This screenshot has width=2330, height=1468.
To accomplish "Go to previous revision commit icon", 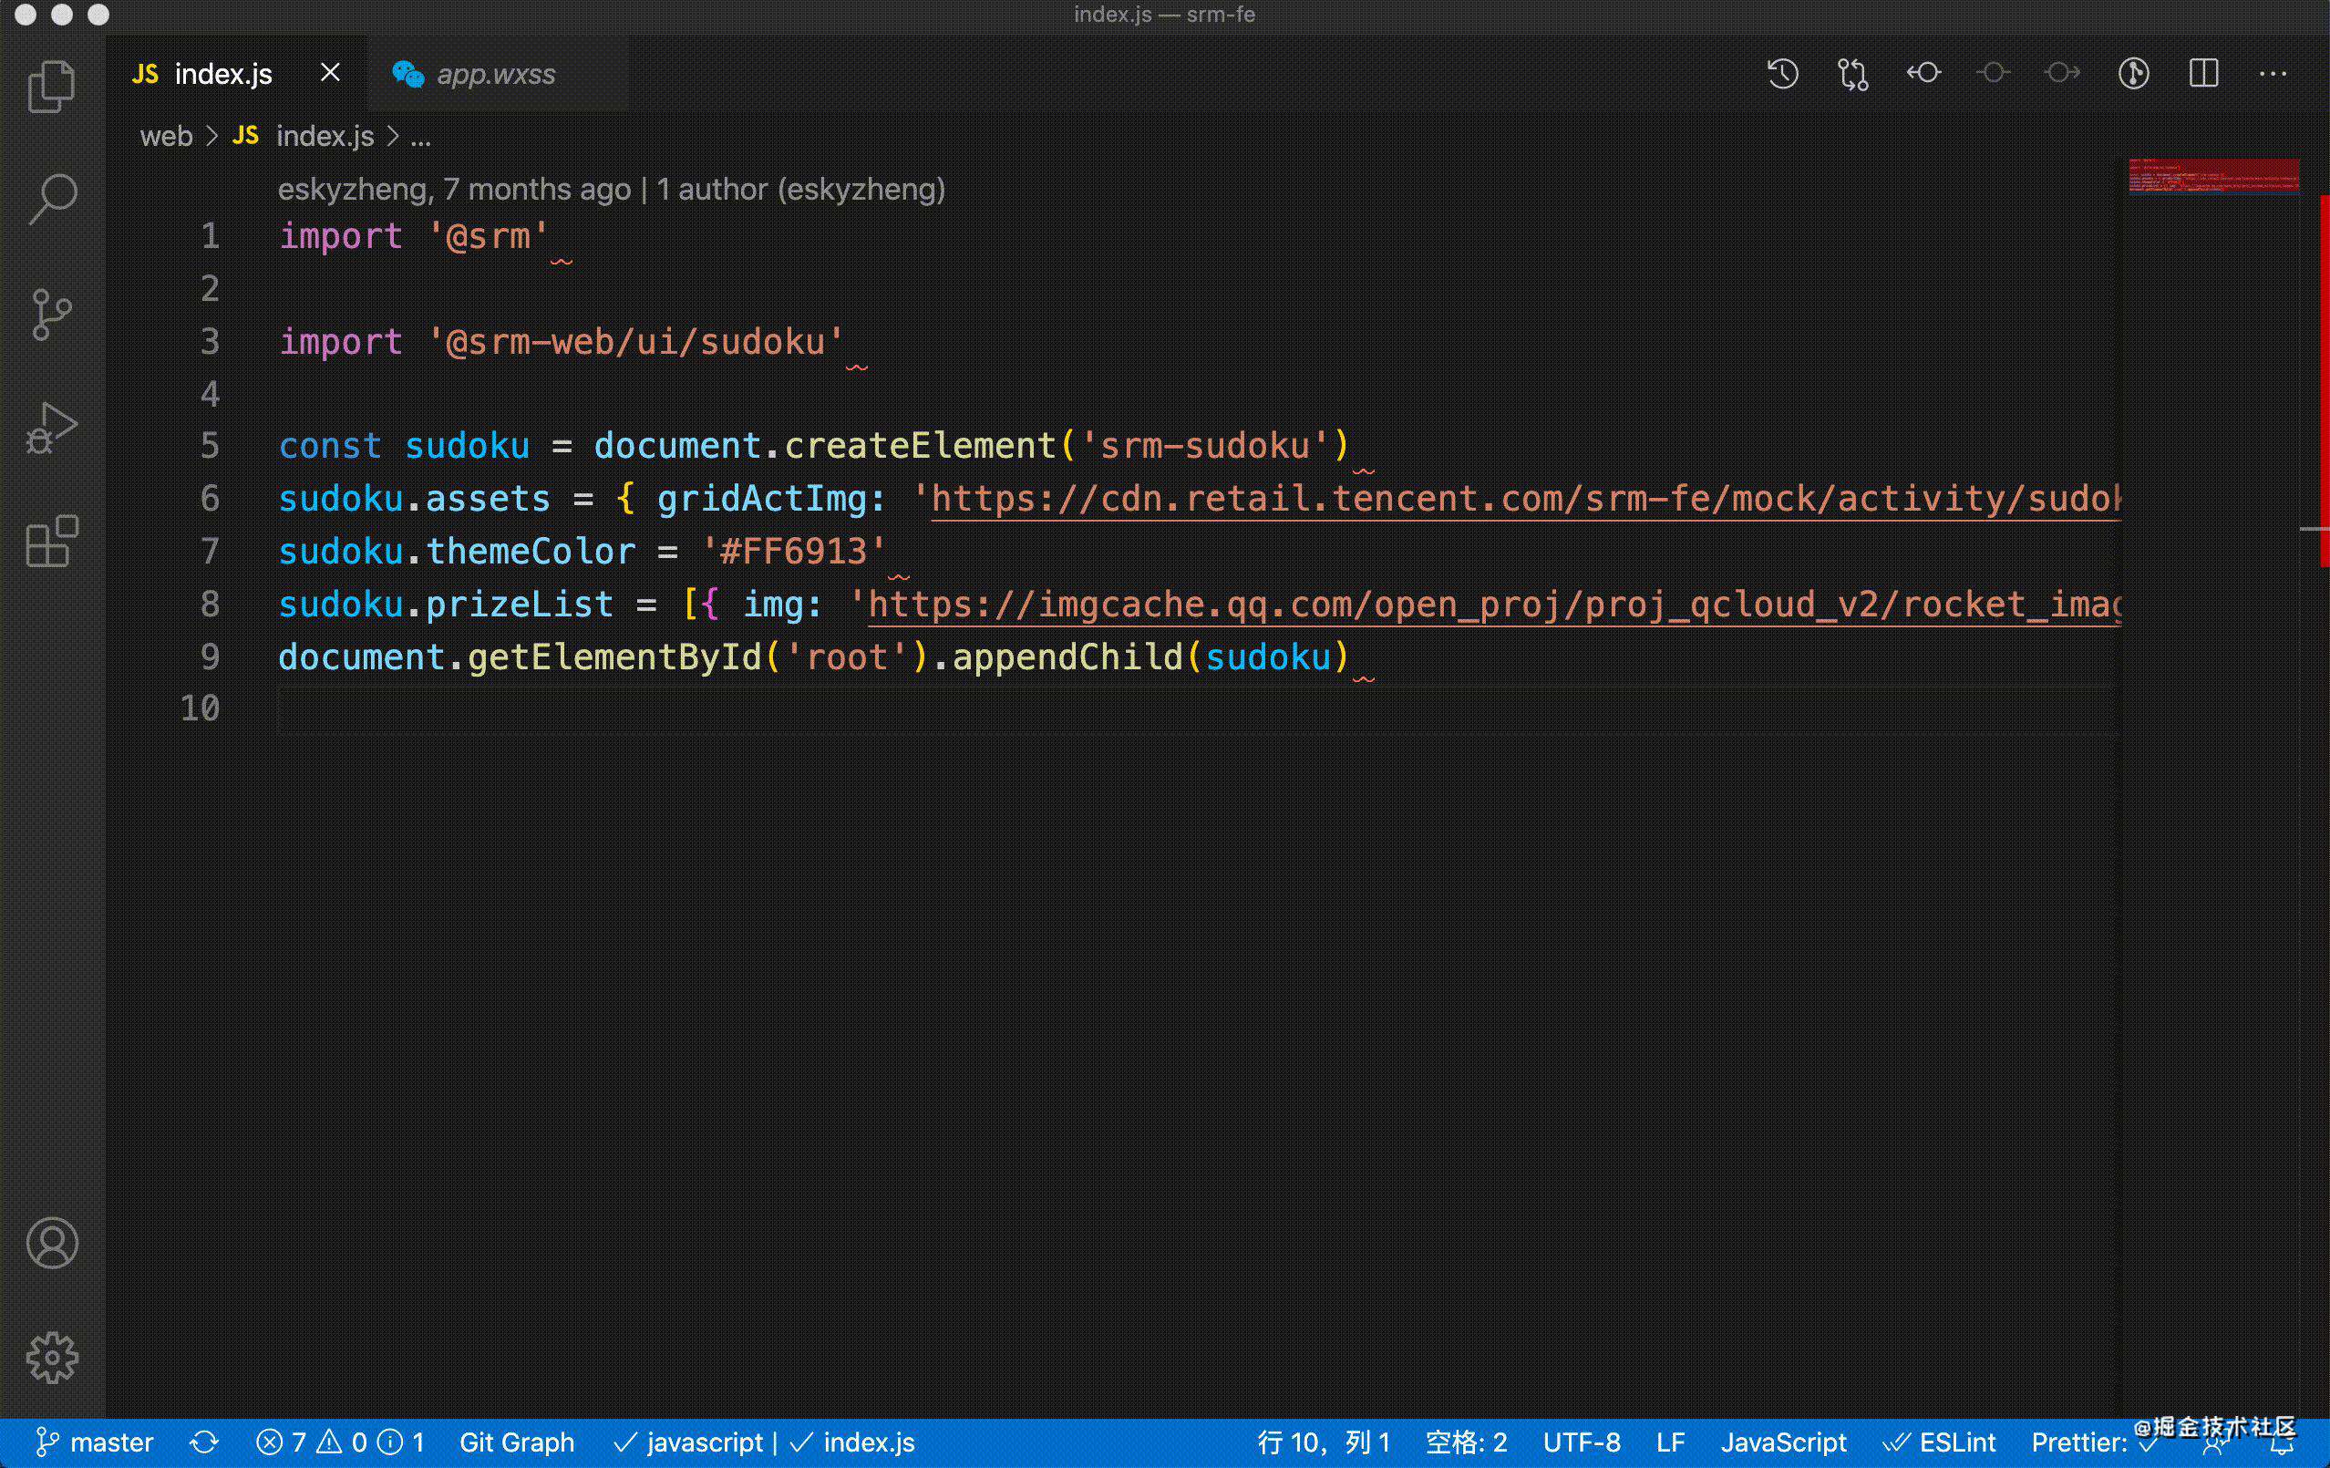I will coord(1923,73).
